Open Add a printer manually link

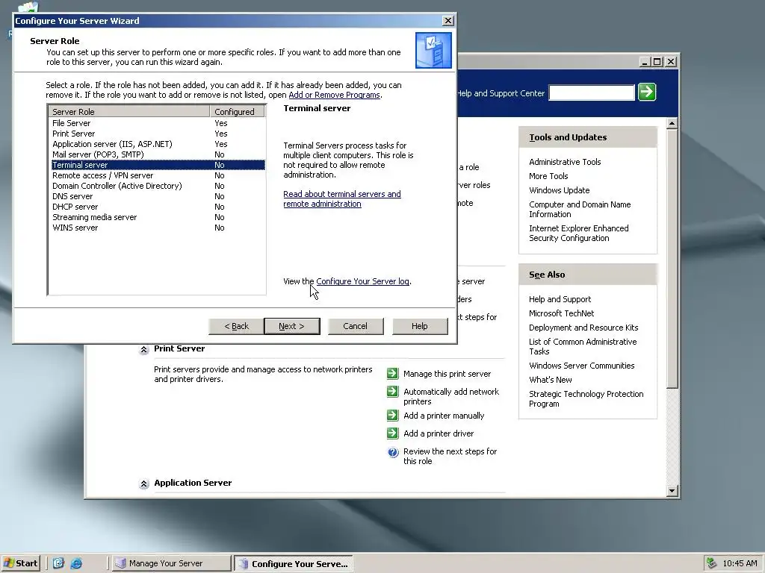(444, 416)
